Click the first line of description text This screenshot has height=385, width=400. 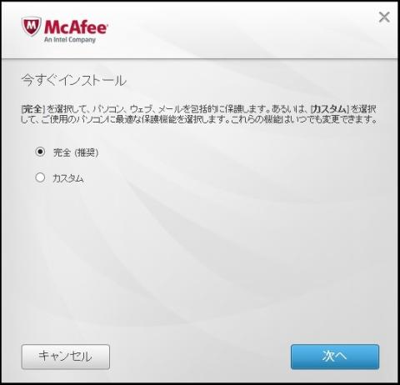[x=199, y=109]
